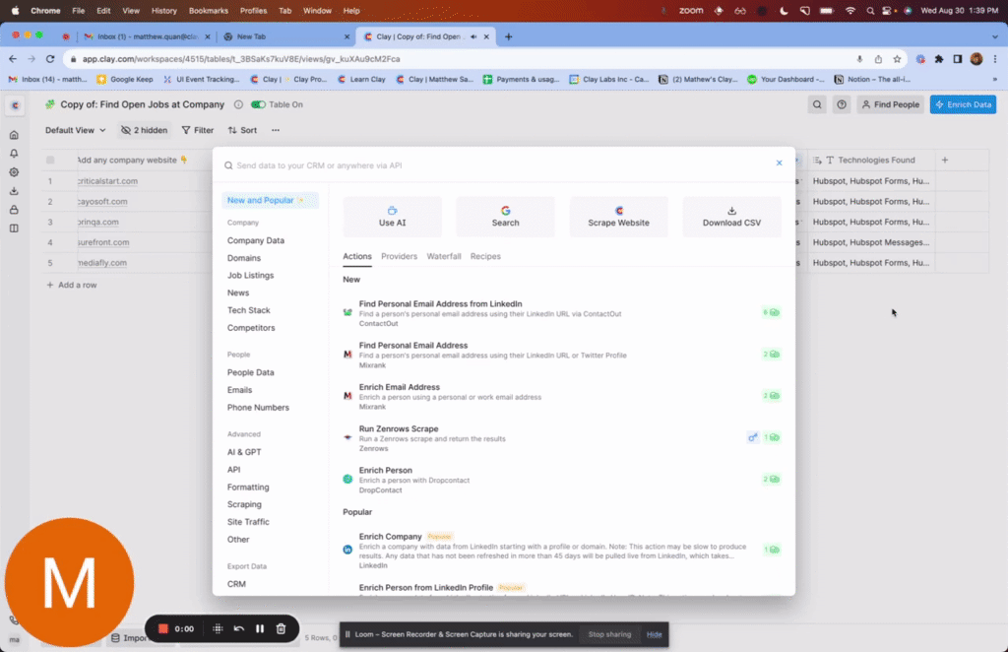The width and height of the screenshot is (1008, 652).
Task: Click the Enrich Data button
Action: tap(963, 104)
